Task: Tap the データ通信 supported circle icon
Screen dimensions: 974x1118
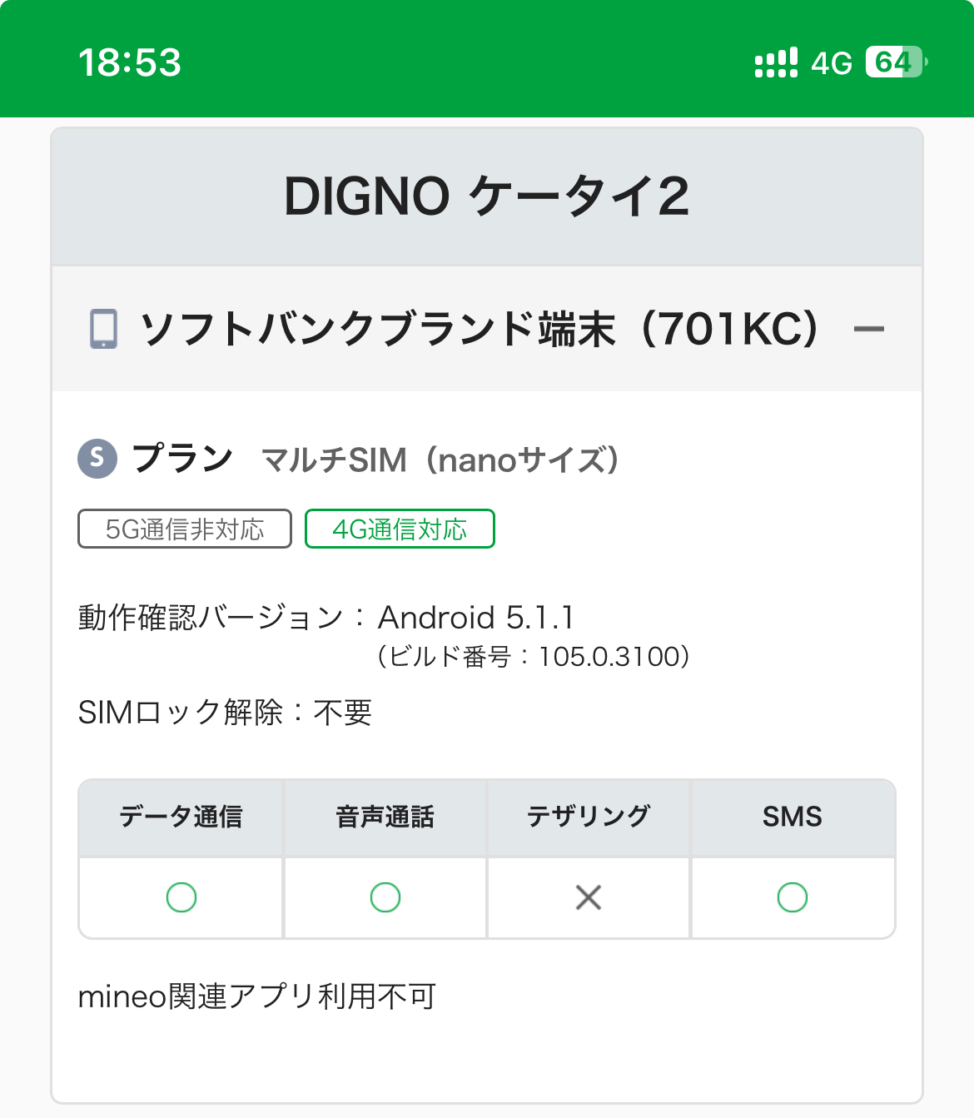Action: [x=181, y=897]
